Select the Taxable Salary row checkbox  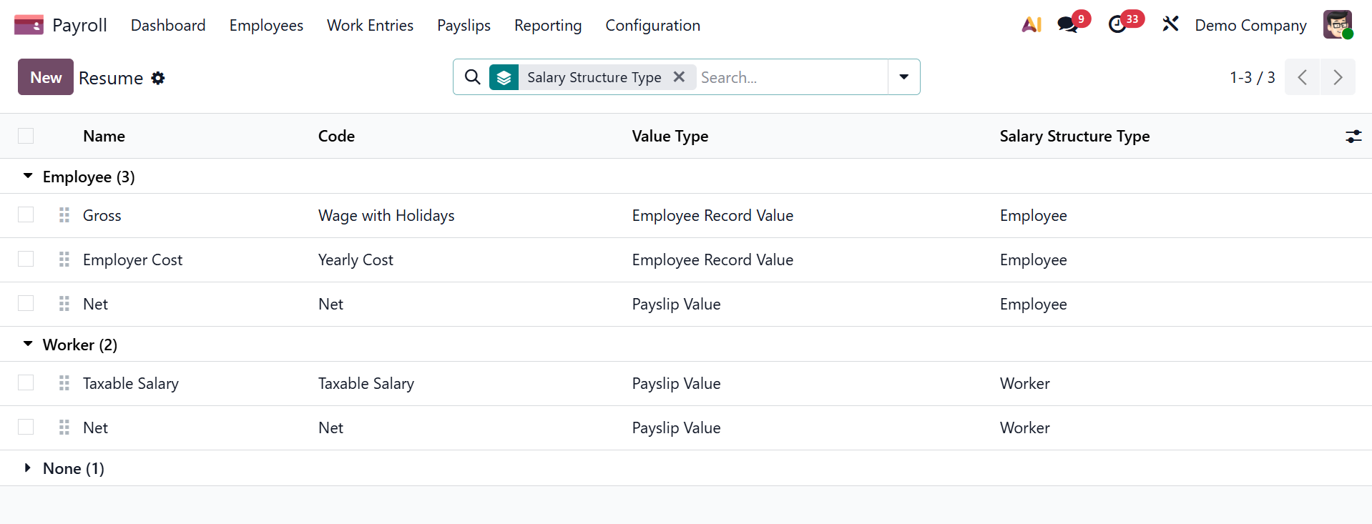pos(26,382)
